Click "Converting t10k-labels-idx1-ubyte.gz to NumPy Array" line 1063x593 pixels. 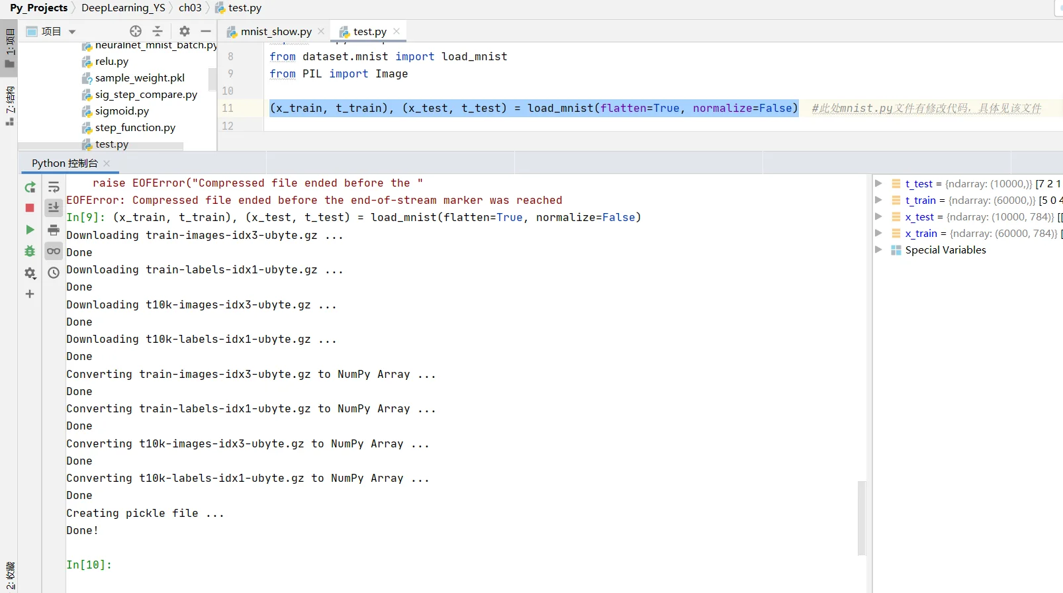pos(248,478)
